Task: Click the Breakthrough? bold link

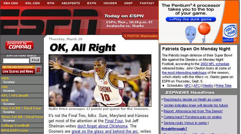Action: (x=174, y=129)
